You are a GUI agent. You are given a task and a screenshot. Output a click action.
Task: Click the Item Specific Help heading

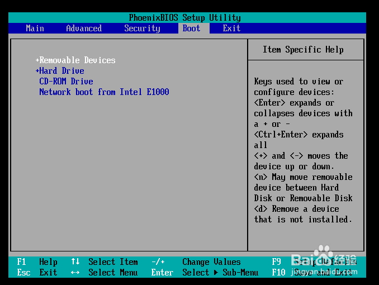(303, 50)
